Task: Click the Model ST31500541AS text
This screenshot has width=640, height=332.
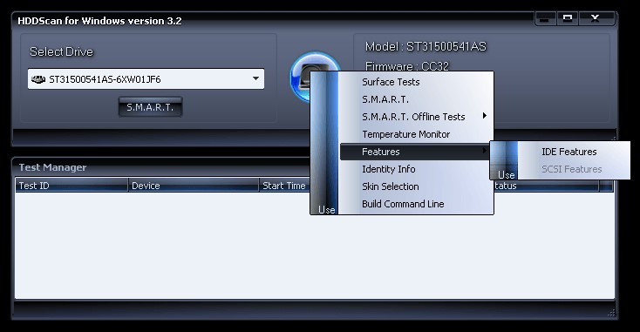Action: [426, 47]
